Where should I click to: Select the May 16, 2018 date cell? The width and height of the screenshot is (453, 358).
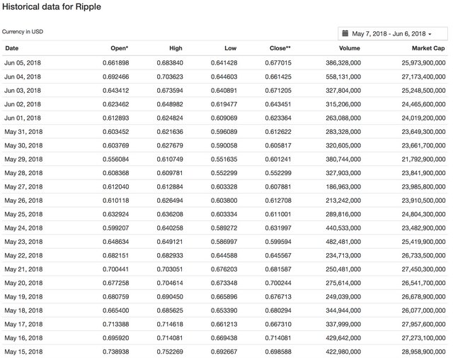[23, 337]
